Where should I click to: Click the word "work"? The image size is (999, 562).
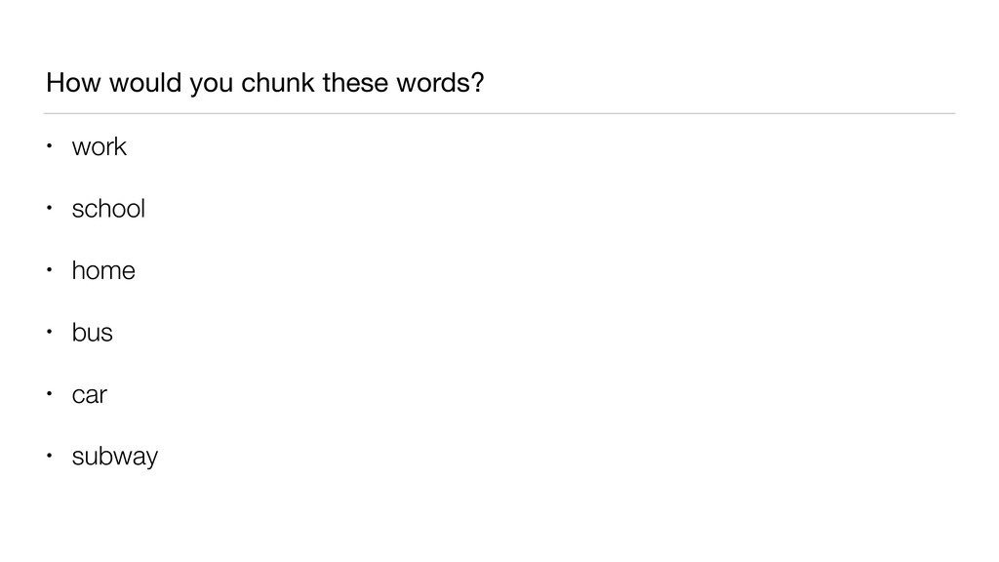pos(99,147)
